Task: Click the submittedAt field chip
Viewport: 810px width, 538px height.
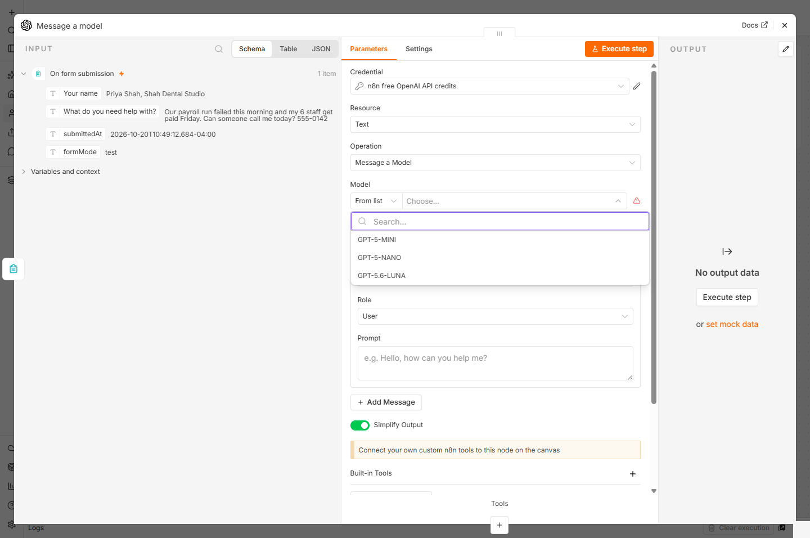Action: click(x=76, y=134)
